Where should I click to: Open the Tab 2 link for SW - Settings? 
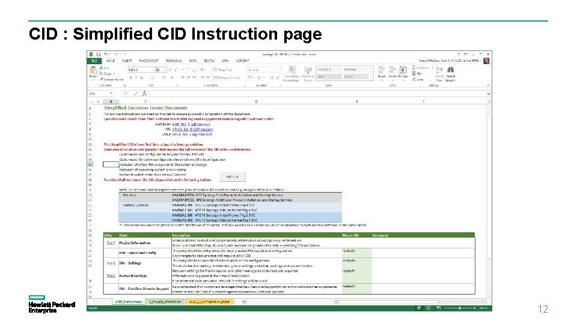point(111,263)
